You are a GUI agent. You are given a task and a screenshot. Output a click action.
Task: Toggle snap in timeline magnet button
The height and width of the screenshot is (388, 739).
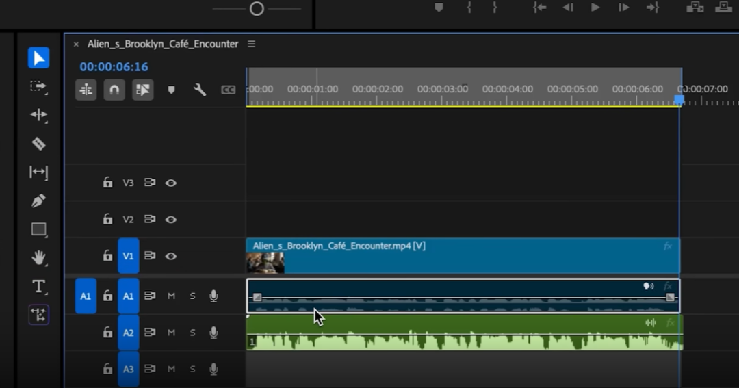point(114,90)
